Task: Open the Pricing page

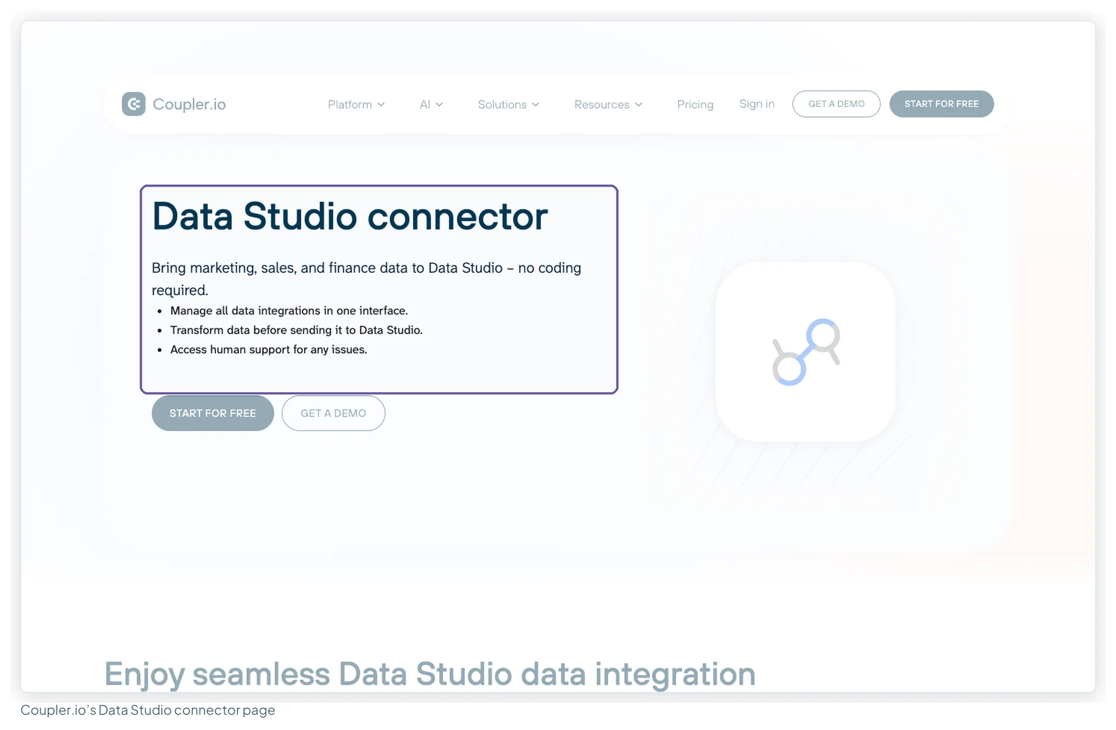Action: (695, 105)
